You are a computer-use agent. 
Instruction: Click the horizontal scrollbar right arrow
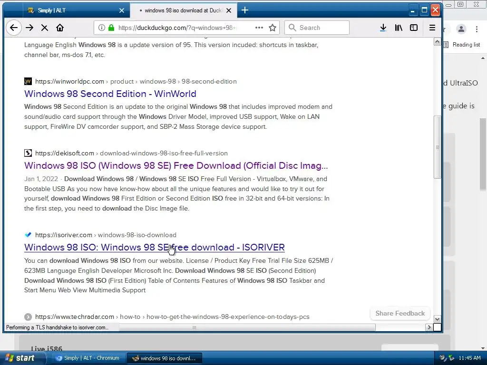pyautogui.click(x=429, y=327)
